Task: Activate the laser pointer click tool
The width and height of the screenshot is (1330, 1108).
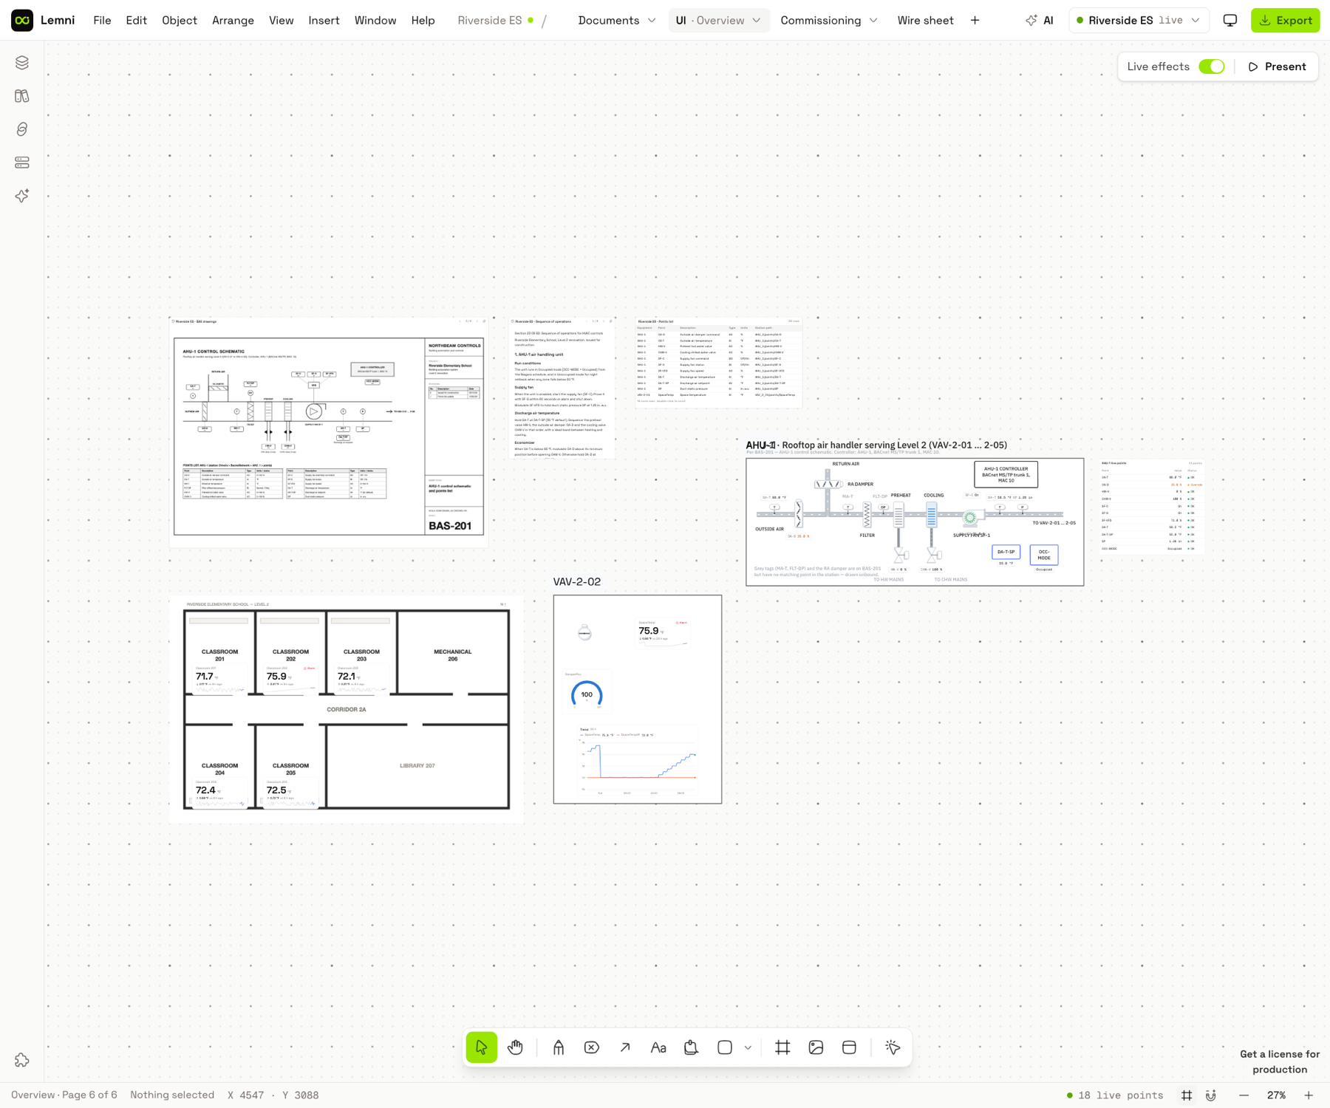Action: [x=893, y=1047]
